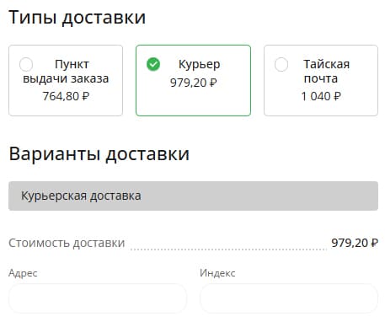Click the Варианты доставки heading
This screenshot has width=385, height=322.
pos(99,154)
